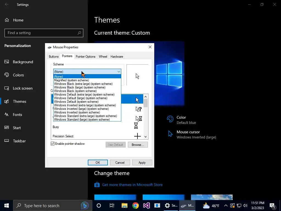Open the Mouse cursor theme option
Screen dimensions: 281x211
[191, 134]
